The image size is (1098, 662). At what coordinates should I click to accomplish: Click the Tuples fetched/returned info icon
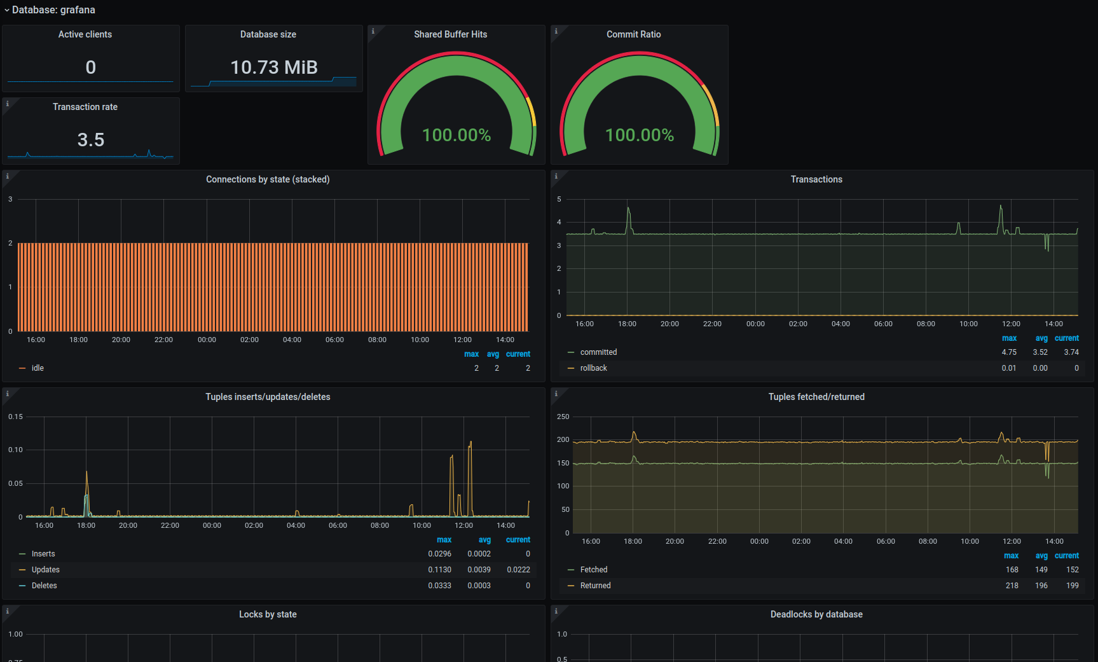556,394
